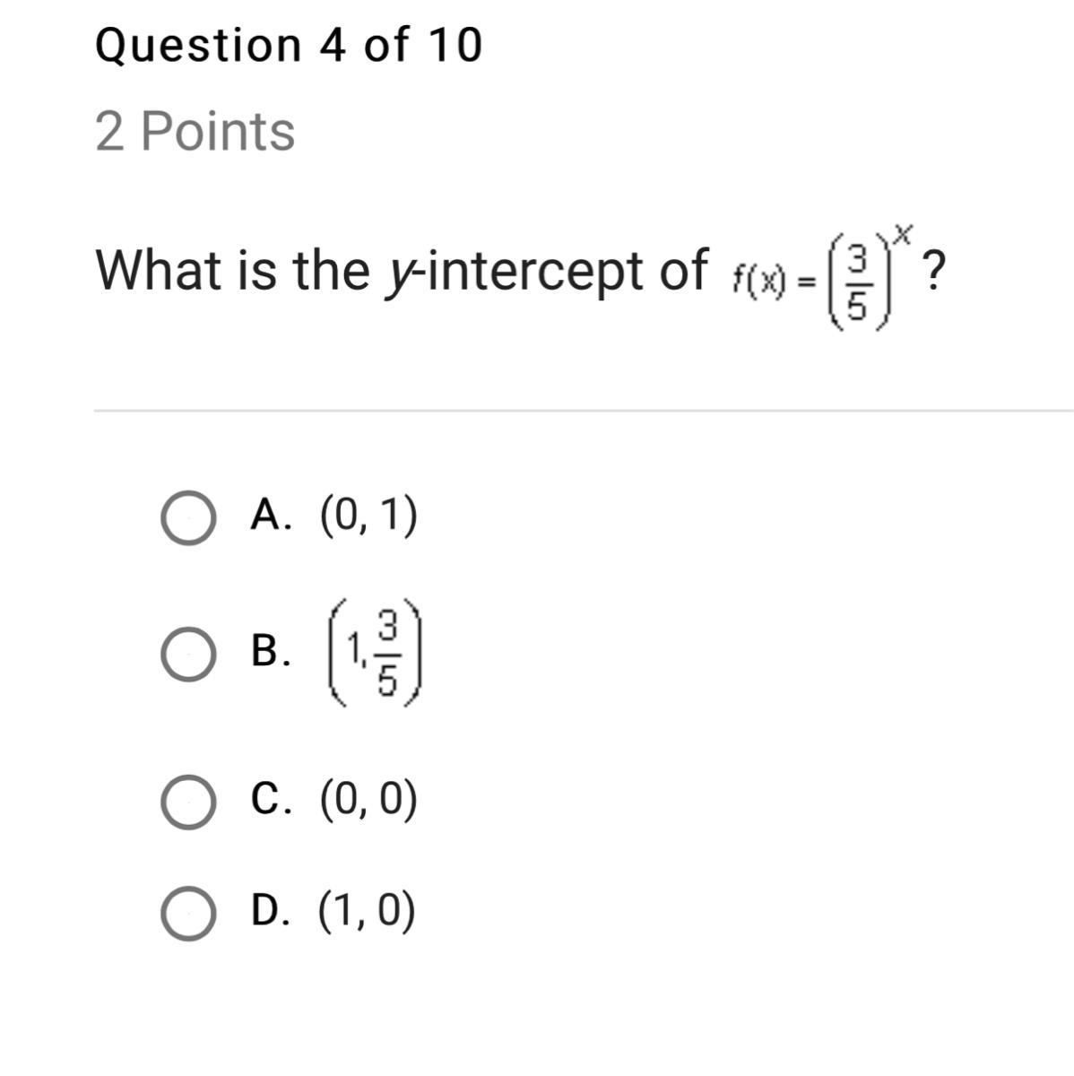The height and width of the screenshot is (1076, 1074).
Task: Click the "f(x) =" part of the equation
Action: (772, 282)
